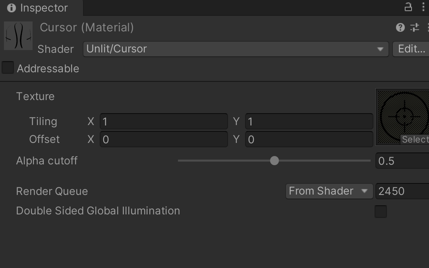Click the Inspector info icon
This screenshot has height=268, width=429.
coord(11,8)
